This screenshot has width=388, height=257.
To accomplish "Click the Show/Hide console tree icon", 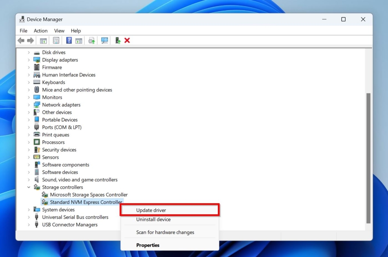I will click(43, 40).
